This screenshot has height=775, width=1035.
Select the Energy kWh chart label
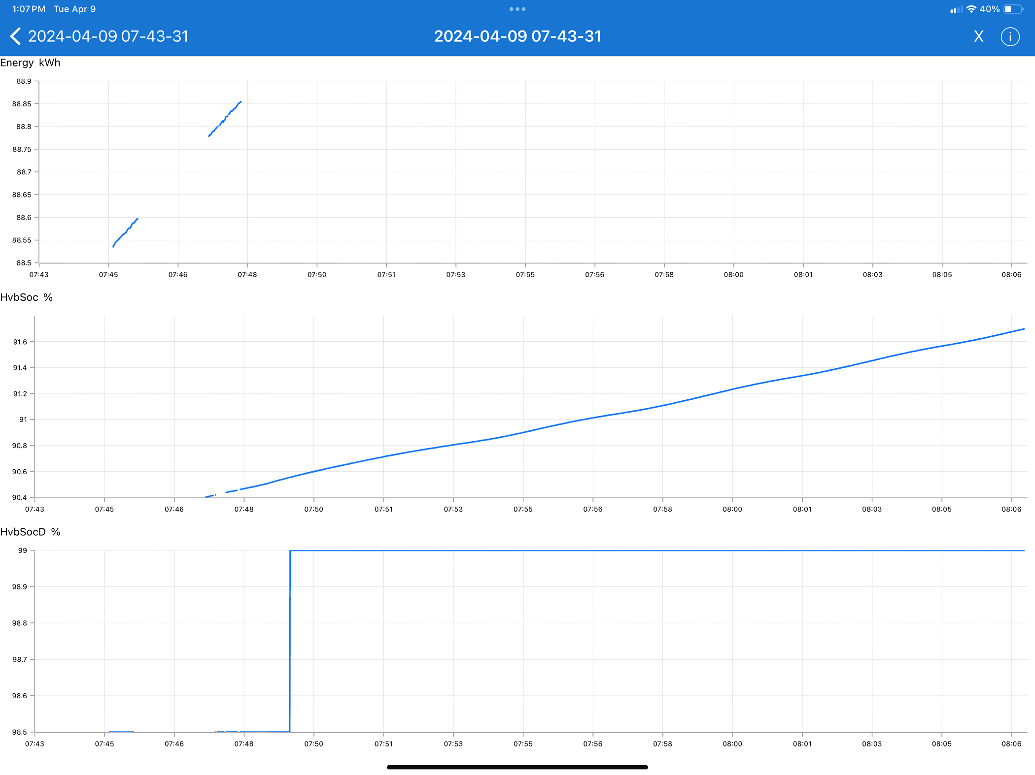[30, 63]
